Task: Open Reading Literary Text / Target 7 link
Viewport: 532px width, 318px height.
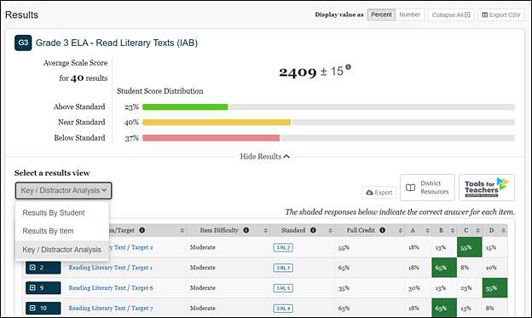Action: click(x=111, y=308)
